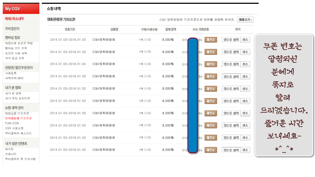The width and height of the screenshot is (315, 177).
Task: Open FUN-CON link
Action: 12,123
